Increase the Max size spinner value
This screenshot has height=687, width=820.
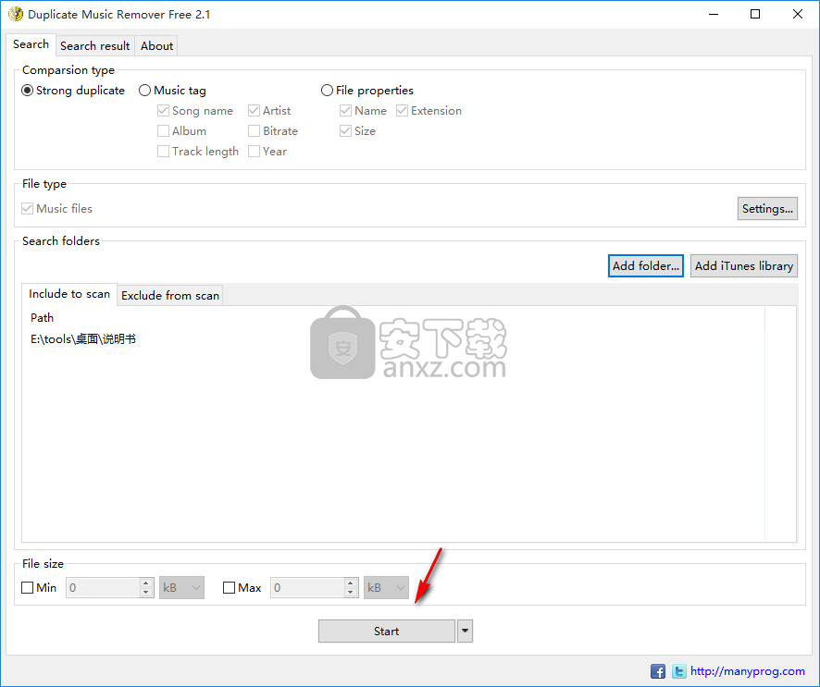click(x=351, y=583)
